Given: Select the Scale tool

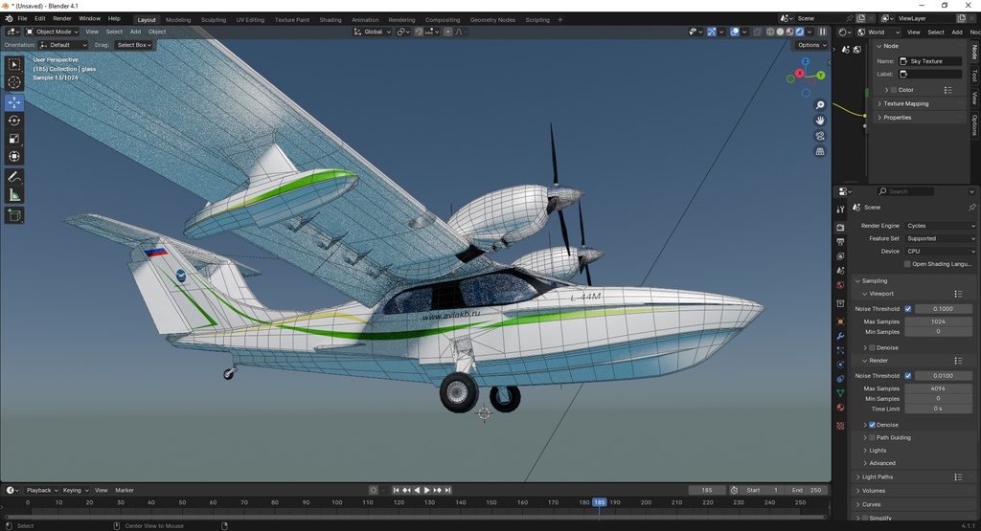Looking at the screenshot, I should pos(14,139).
